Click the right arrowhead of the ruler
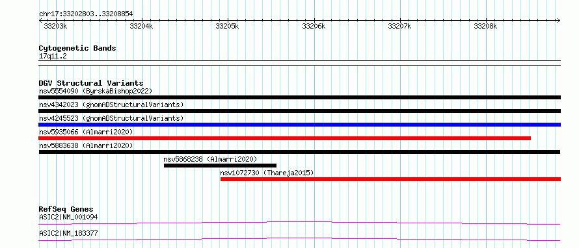Image resolution: width=579 pixels, height=248 pixels. click(x=558, y=21)
